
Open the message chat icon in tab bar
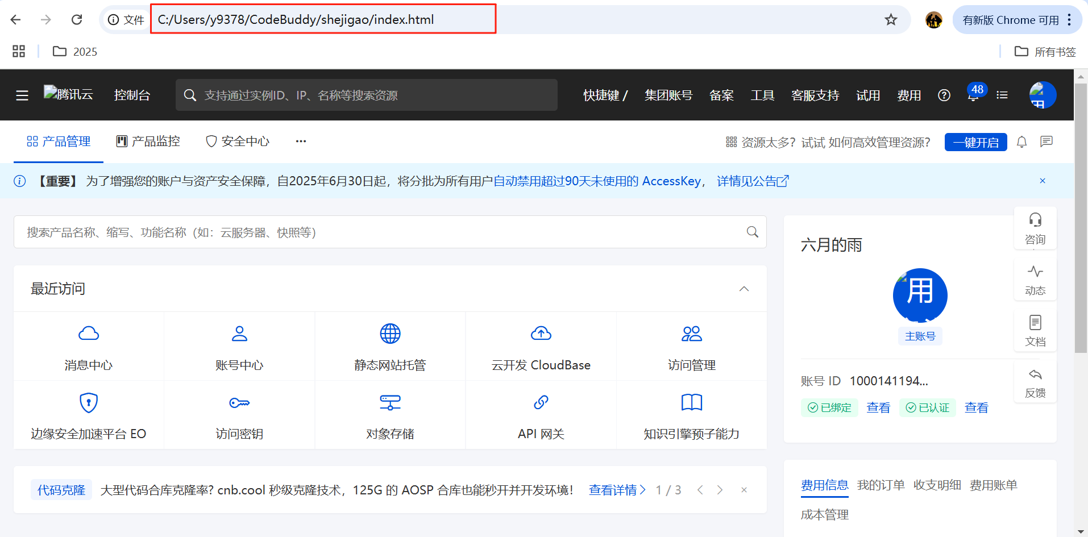[x=1047, y=142]
